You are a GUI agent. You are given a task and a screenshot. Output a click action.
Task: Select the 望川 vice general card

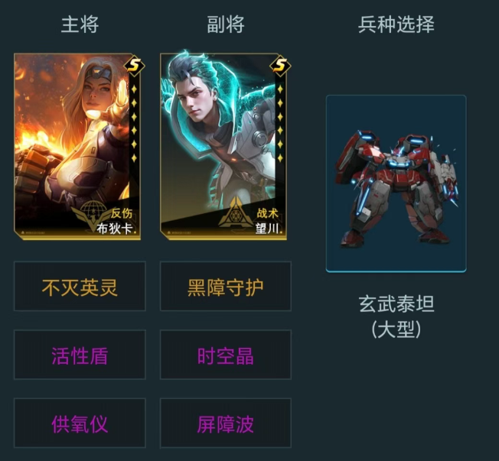point(224,146)
